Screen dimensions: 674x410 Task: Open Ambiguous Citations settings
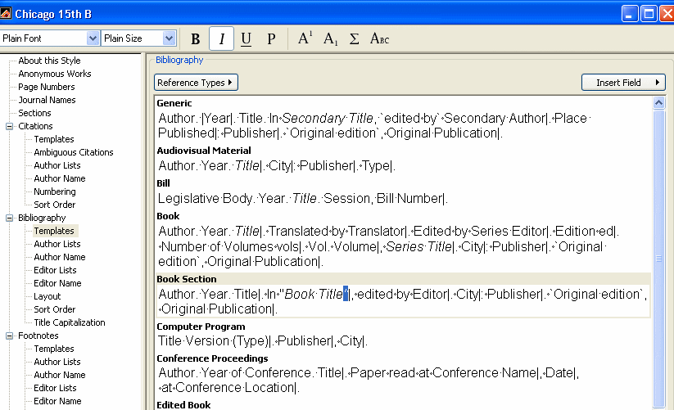point(74,152)
